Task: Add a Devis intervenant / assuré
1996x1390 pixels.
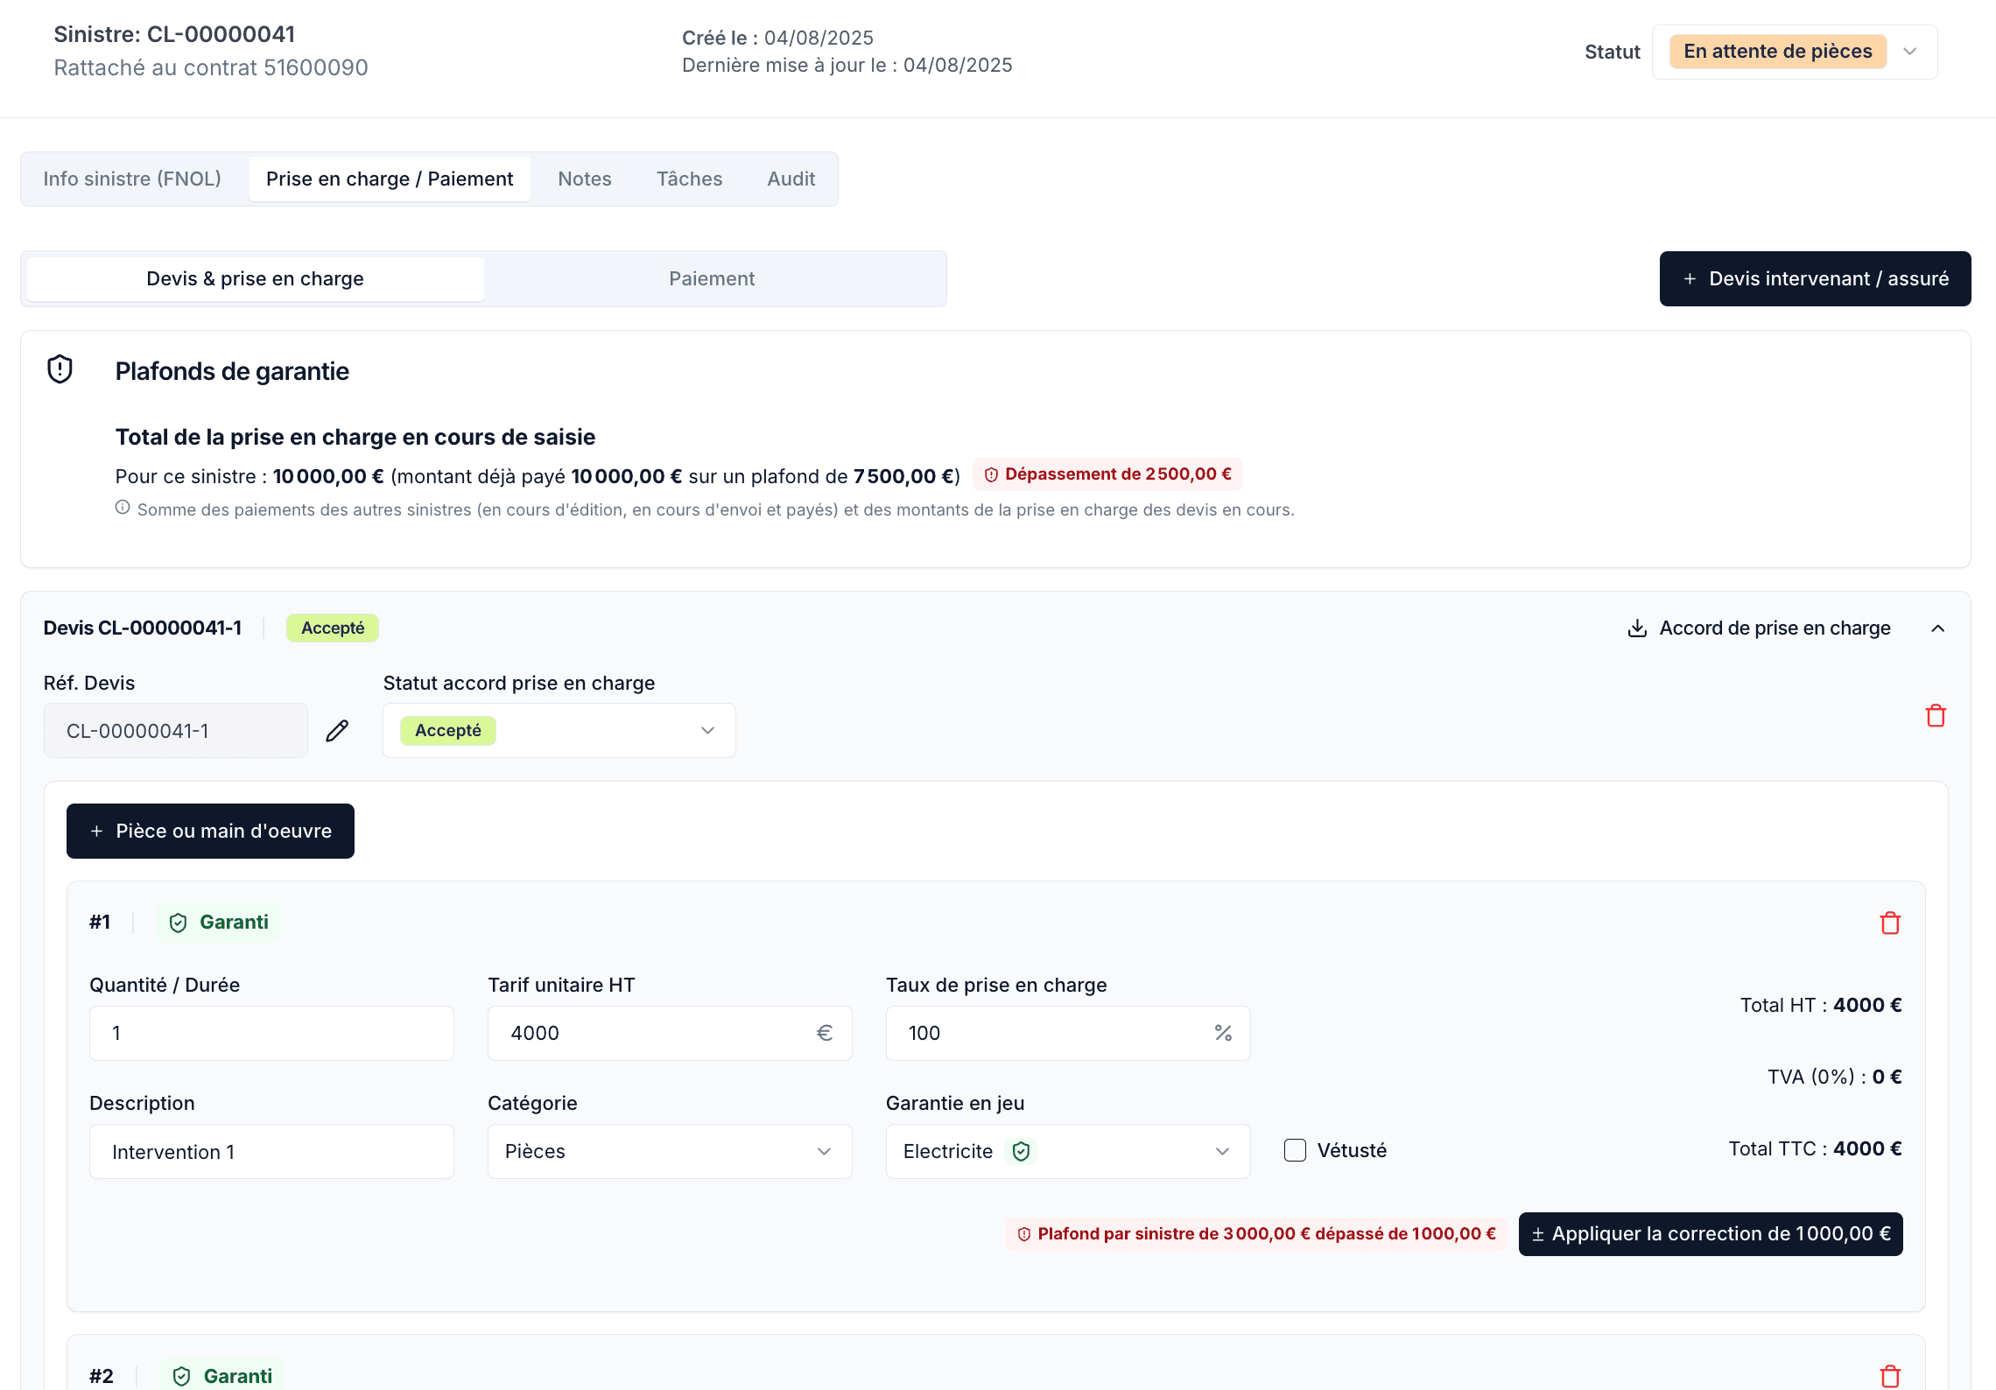Action: pyautogui.click(x=1814, y=278)
